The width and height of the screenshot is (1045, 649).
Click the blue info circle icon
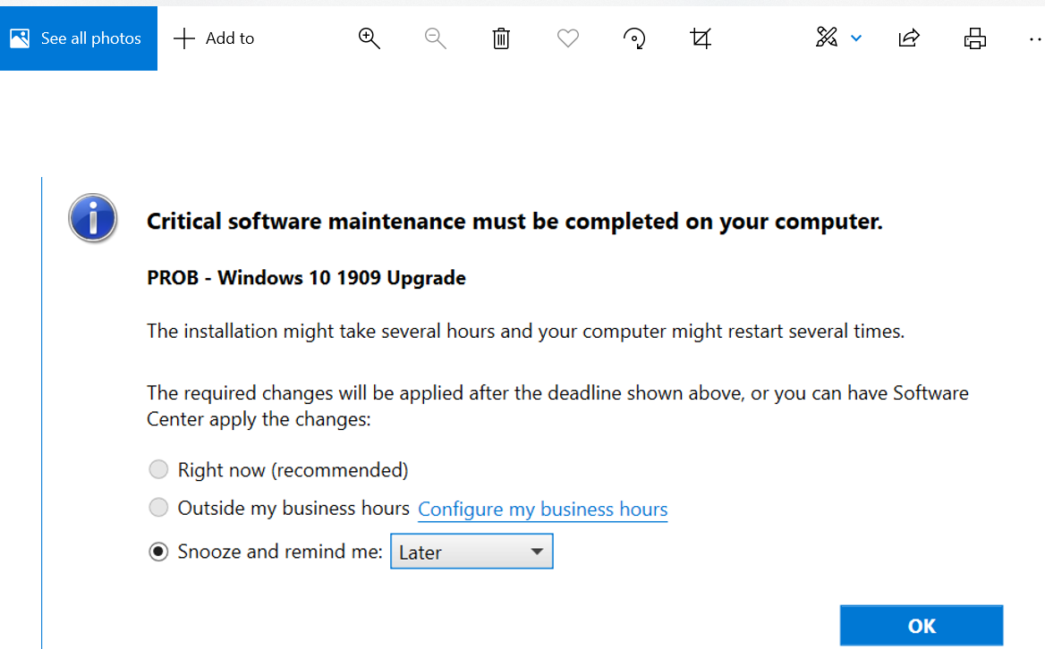coord(92,217)
